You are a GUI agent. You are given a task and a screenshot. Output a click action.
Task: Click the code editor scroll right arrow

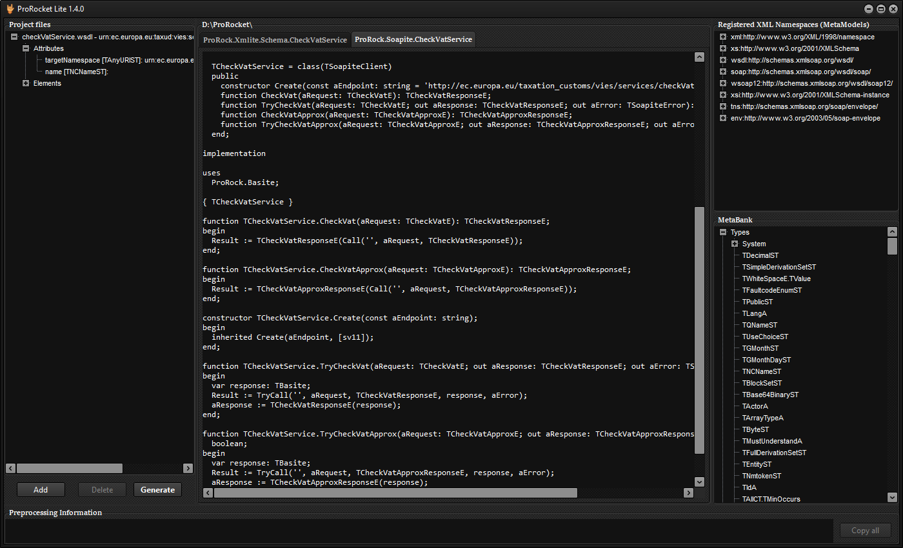pyautogui.click(x=689, y=493)
